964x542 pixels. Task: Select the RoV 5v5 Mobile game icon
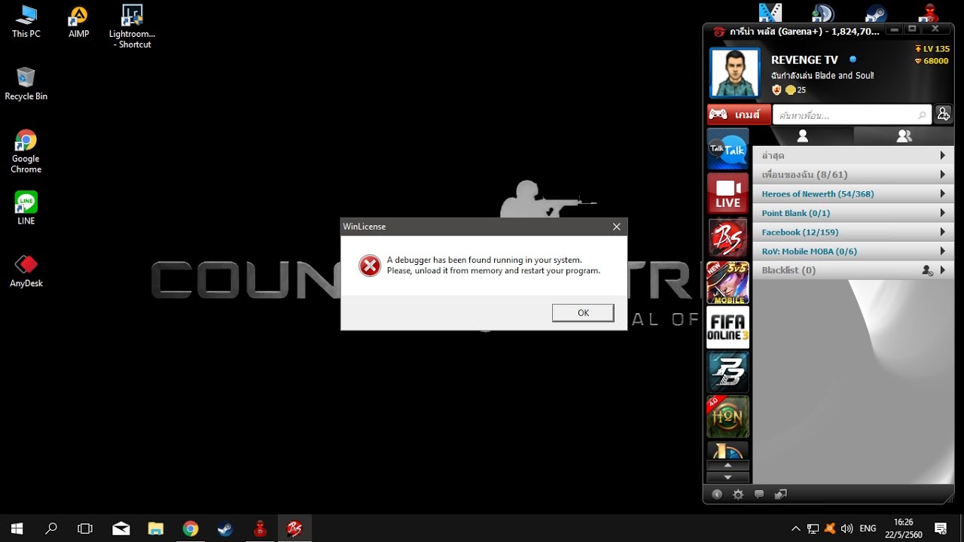click(728, 282)
